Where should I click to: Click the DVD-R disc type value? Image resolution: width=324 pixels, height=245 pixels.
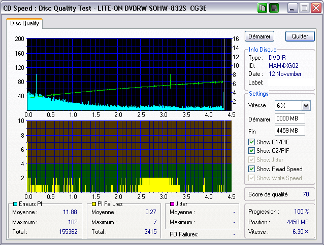[277, 58]
